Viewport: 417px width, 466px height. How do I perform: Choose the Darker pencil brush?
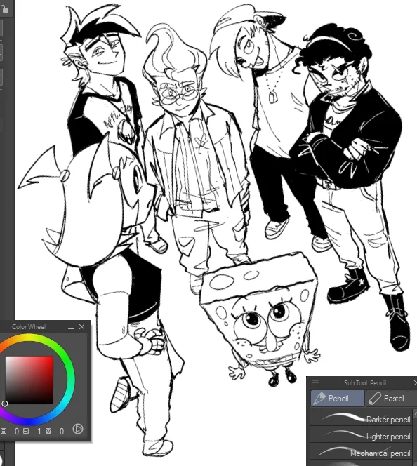[361, 418]
